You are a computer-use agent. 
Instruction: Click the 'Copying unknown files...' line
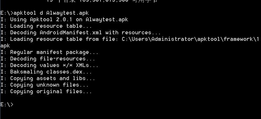pos(44,85)
